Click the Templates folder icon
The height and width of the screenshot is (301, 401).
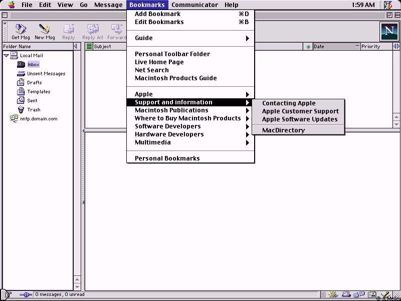coord(21,91)
